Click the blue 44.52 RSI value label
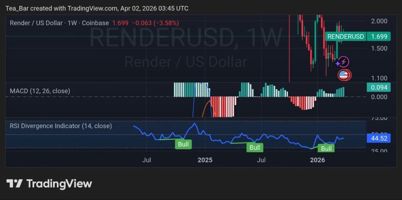This screenshot has width=402, height=200. 379,138
